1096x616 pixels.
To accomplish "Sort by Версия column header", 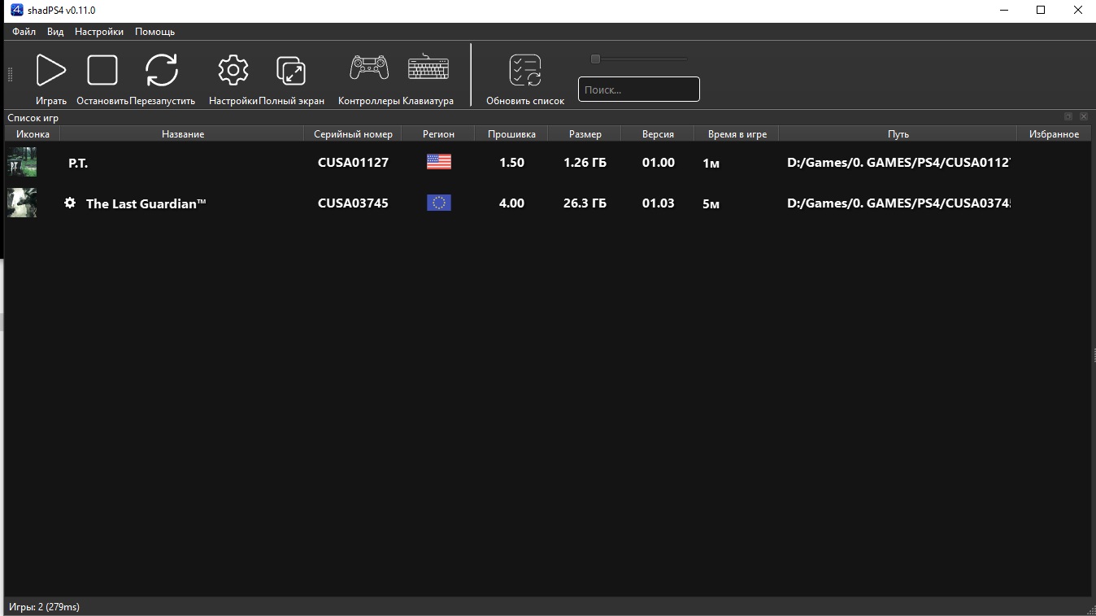I will click(x=658, y=134).
